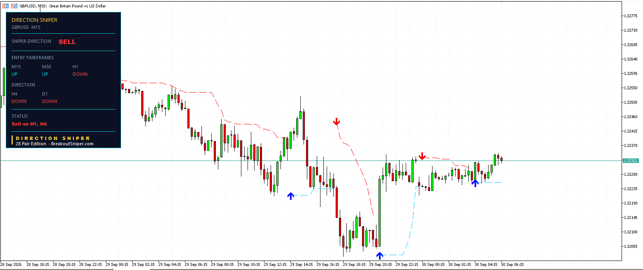Click the H4 direction label

14,94
